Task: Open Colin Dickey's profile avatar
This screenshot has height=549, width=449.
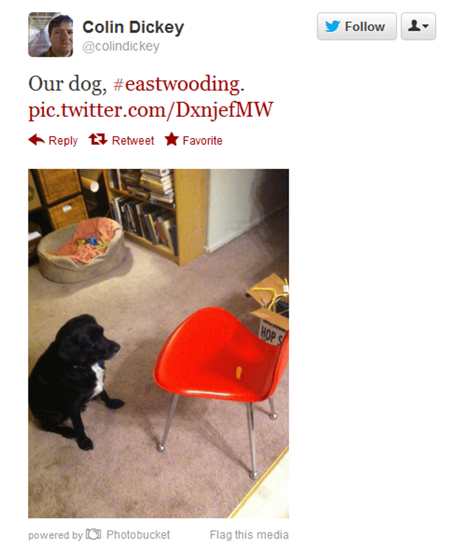Action: coord(51,35)
